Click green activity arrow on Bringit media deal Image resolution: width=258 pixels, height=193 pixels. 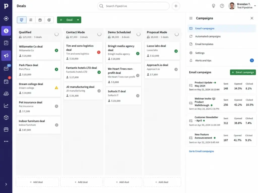(x=138, y=54)
